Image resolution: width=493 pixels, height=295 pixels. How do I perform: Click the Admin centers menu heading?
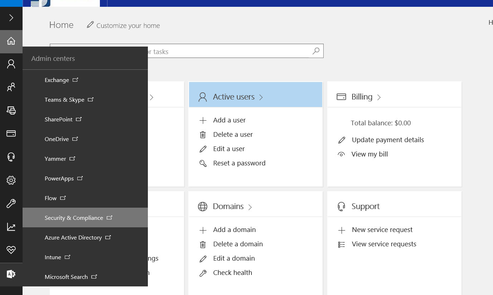53,58
